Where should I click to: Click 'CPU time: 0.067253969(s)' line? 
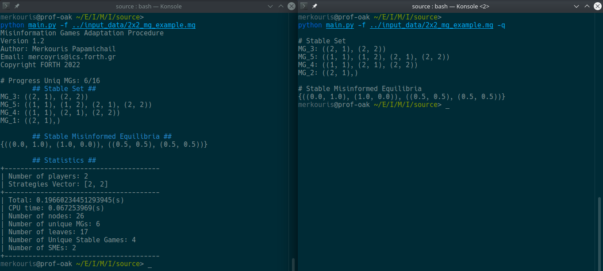(52, 208)
